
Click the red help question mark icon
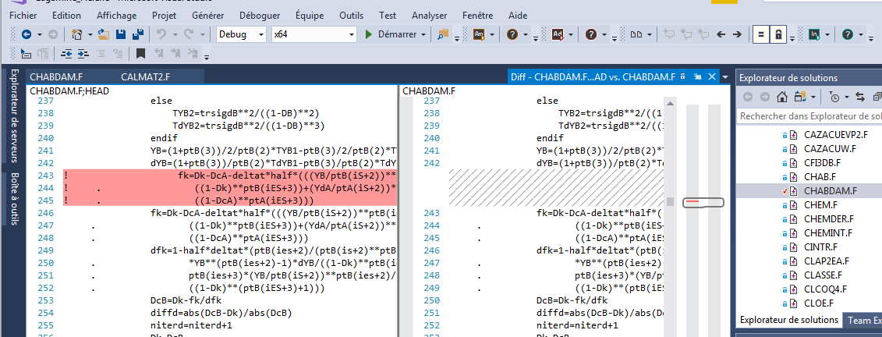coord(590,34)
